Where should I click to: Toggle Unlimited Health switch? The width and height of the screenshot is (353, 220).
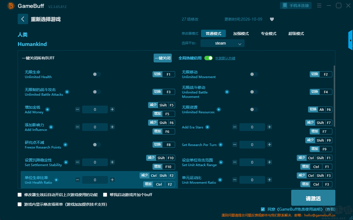click(x=97, y=74)
